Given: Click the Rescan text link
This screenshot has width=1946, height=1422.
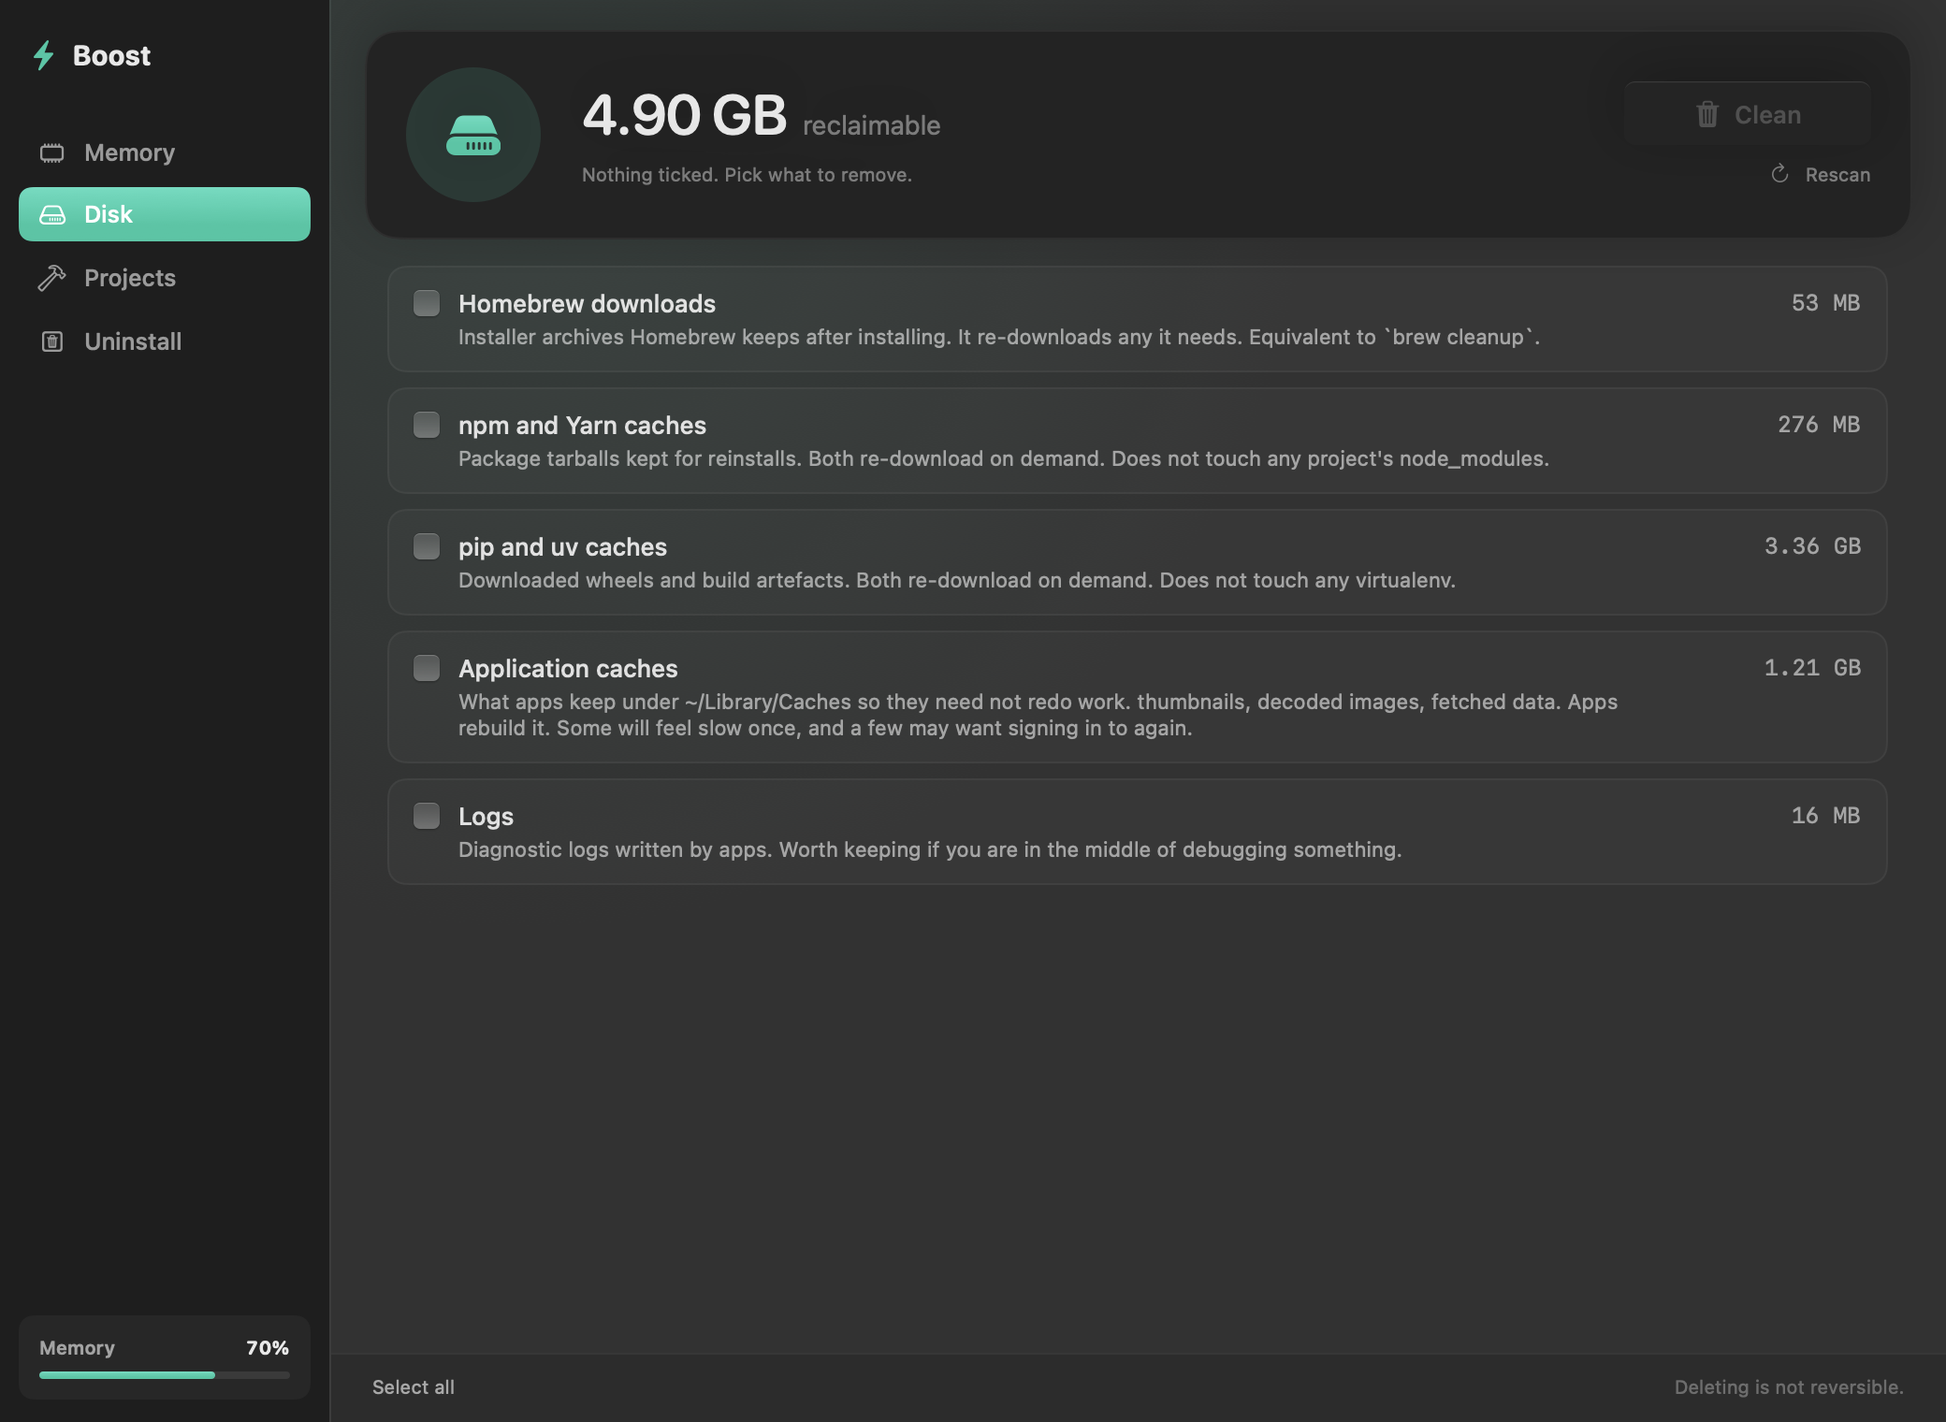Looking at the screenshot, I should 1837,175.
